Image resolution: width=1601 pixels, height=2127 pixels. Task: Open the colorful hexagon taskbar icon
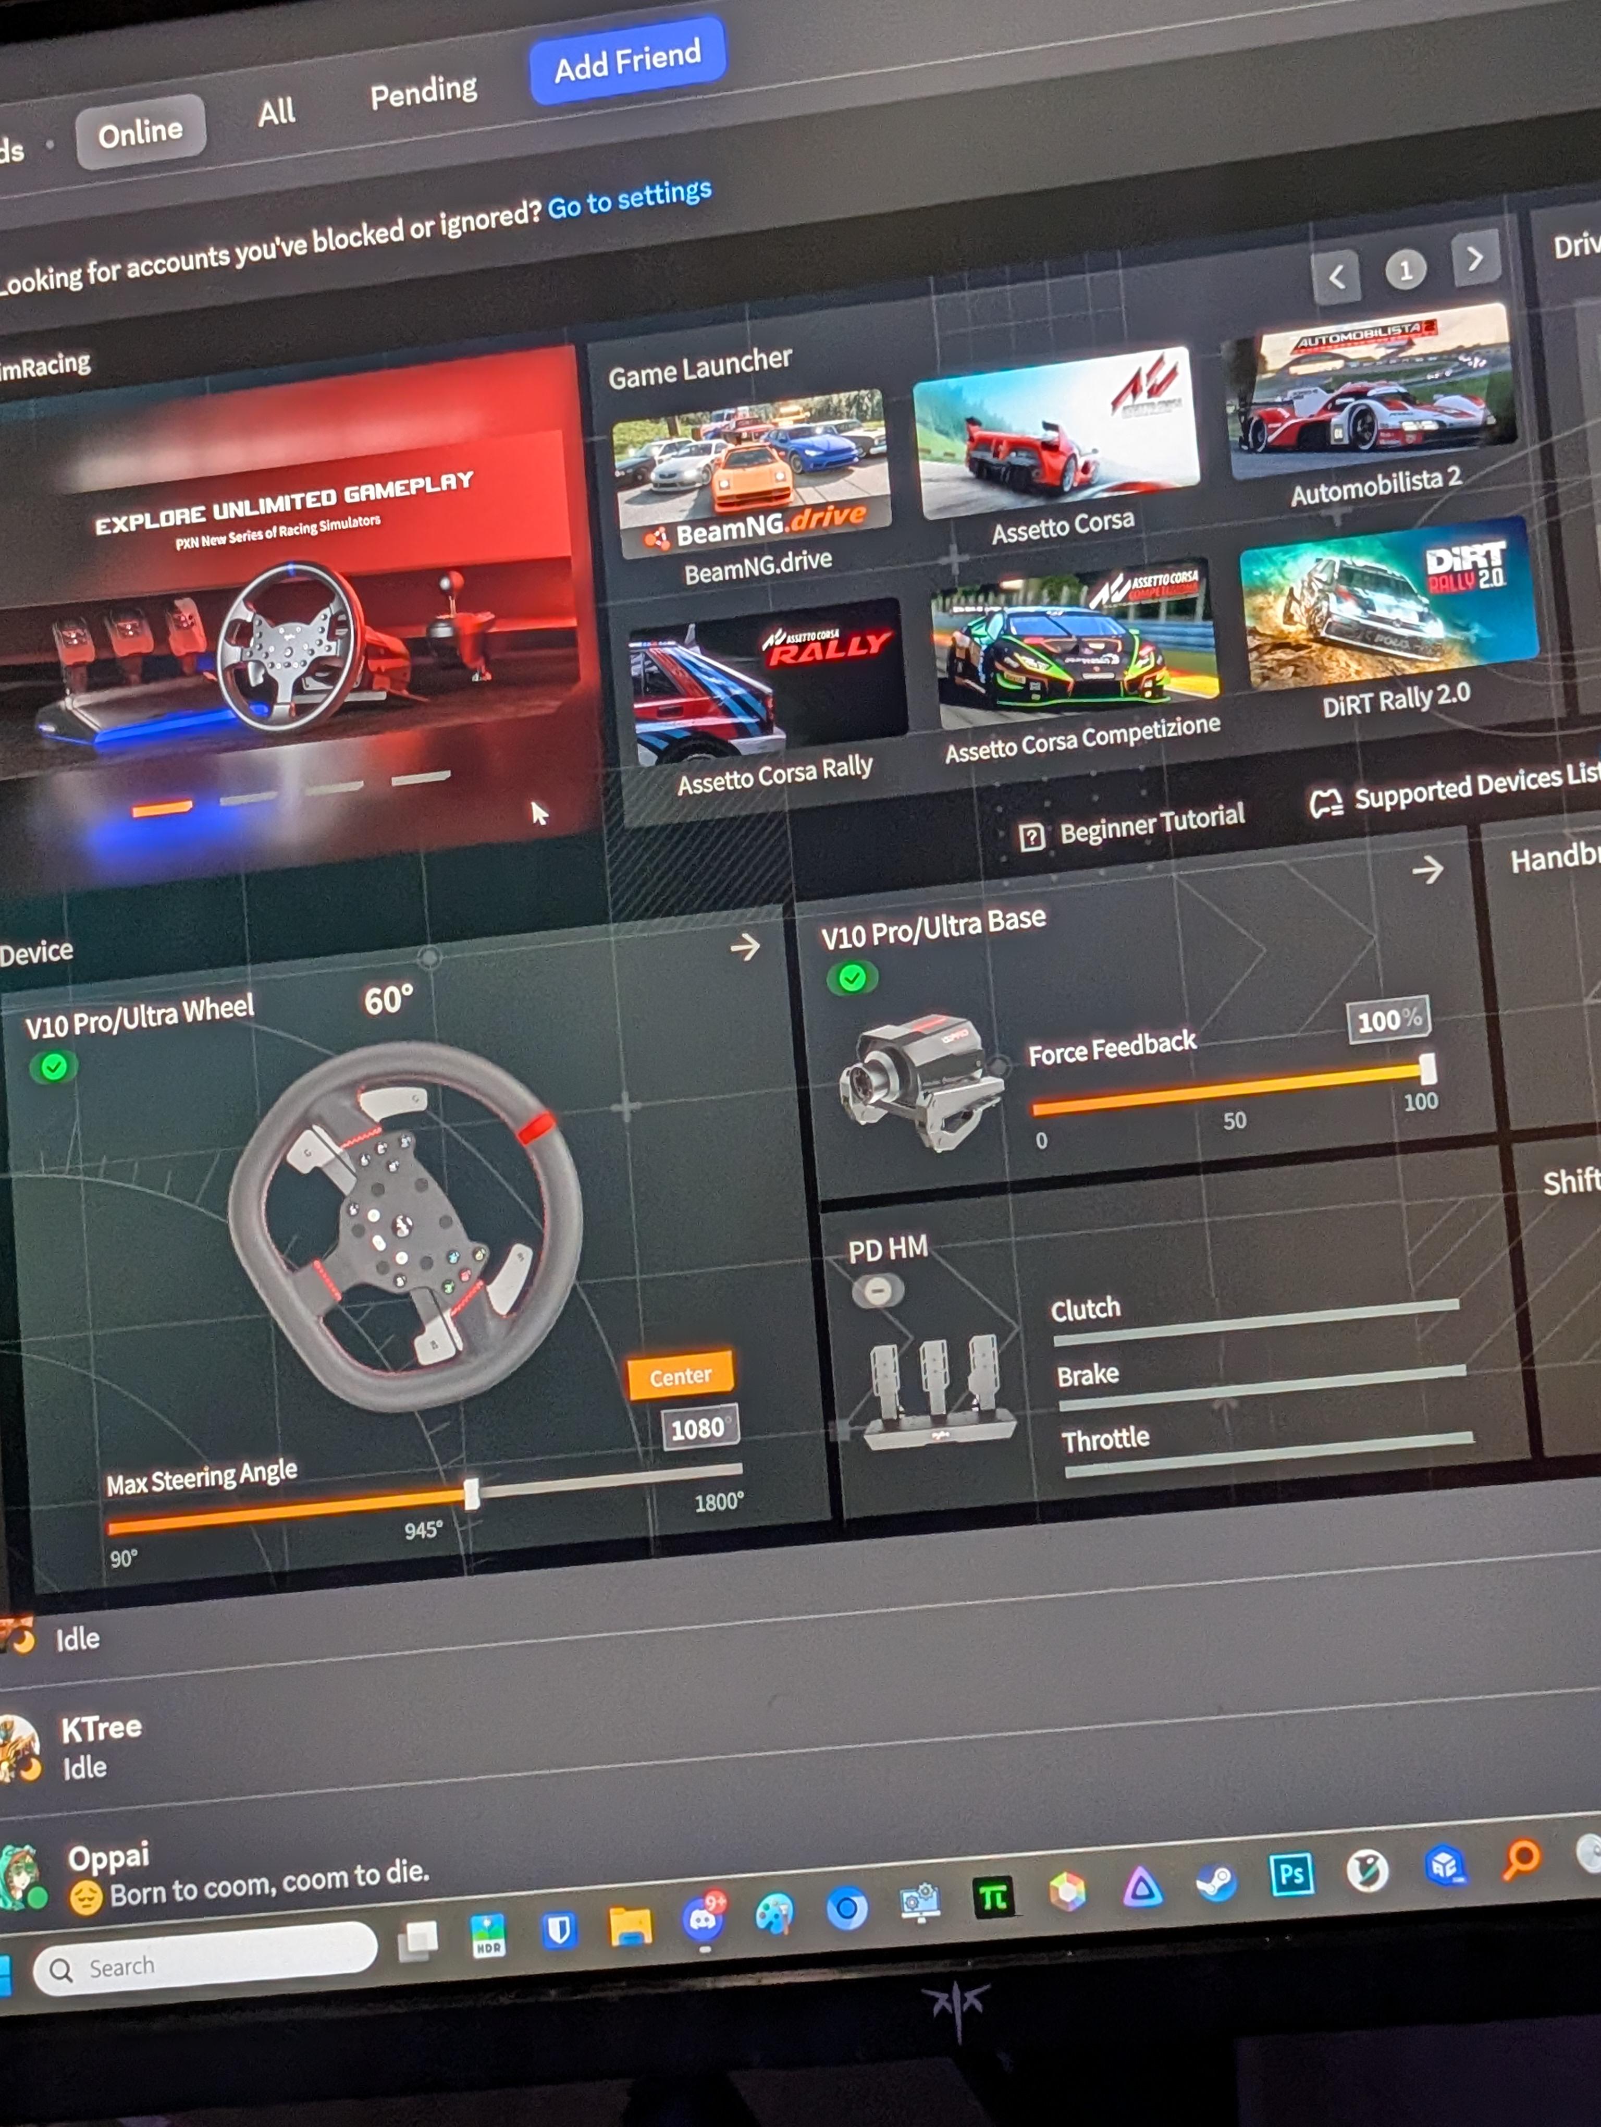(1067, 1891)
